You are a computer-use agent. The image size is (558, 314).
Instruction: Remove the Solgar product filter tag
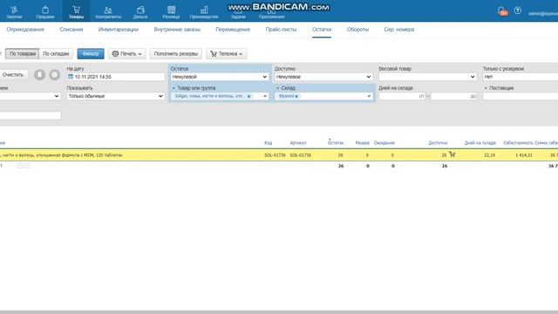click(x=249, y=96)
